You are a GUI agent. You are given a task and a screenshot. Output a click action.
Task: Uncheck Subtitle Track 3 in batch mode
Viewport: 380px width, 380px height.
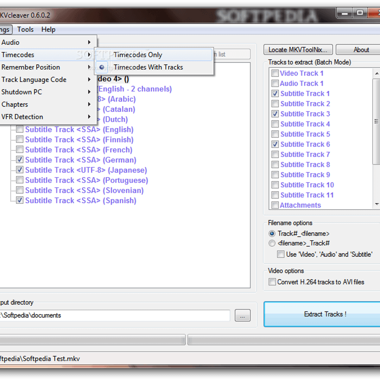(275, 114)
